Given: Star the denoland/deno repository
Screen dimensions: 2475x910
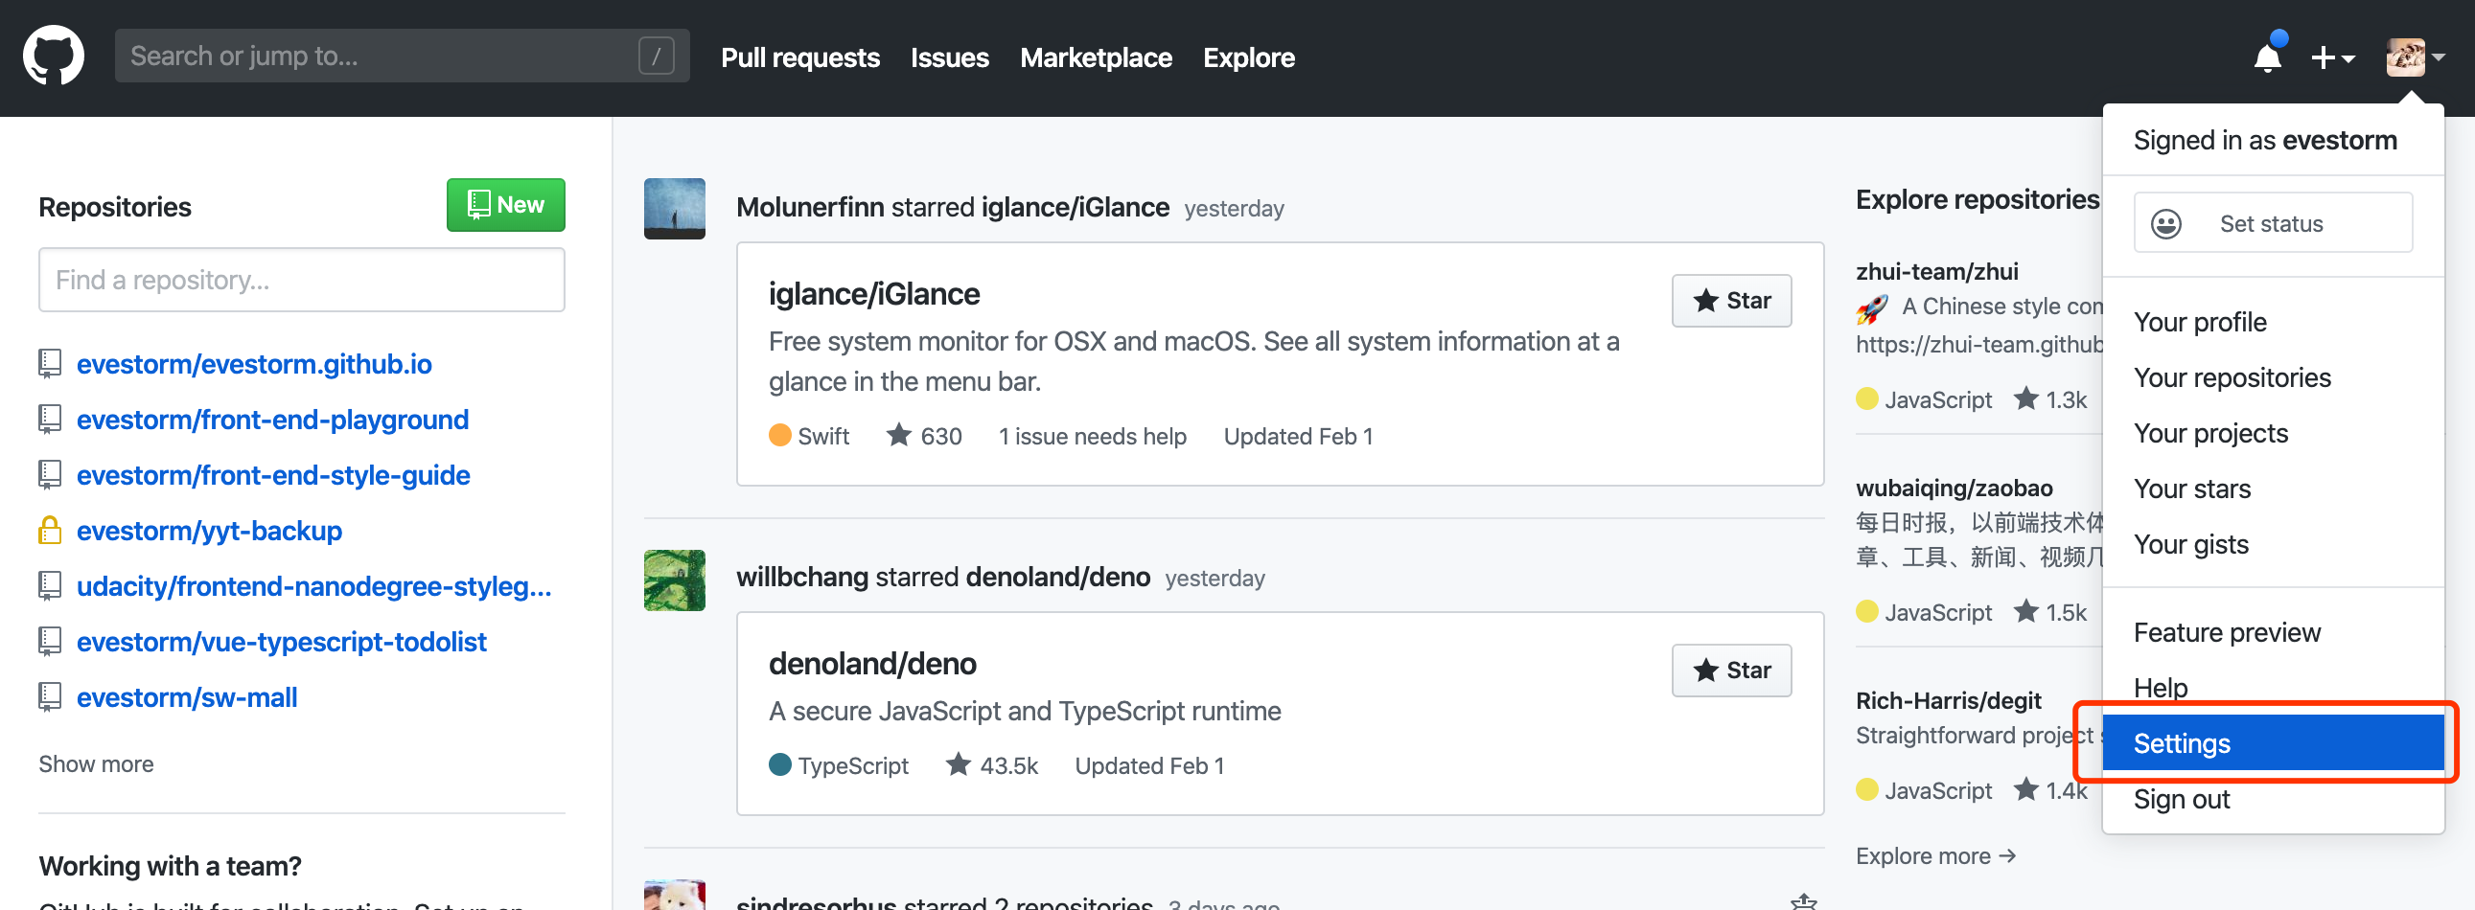Looking at the screenshot, I should [1731, 670].
